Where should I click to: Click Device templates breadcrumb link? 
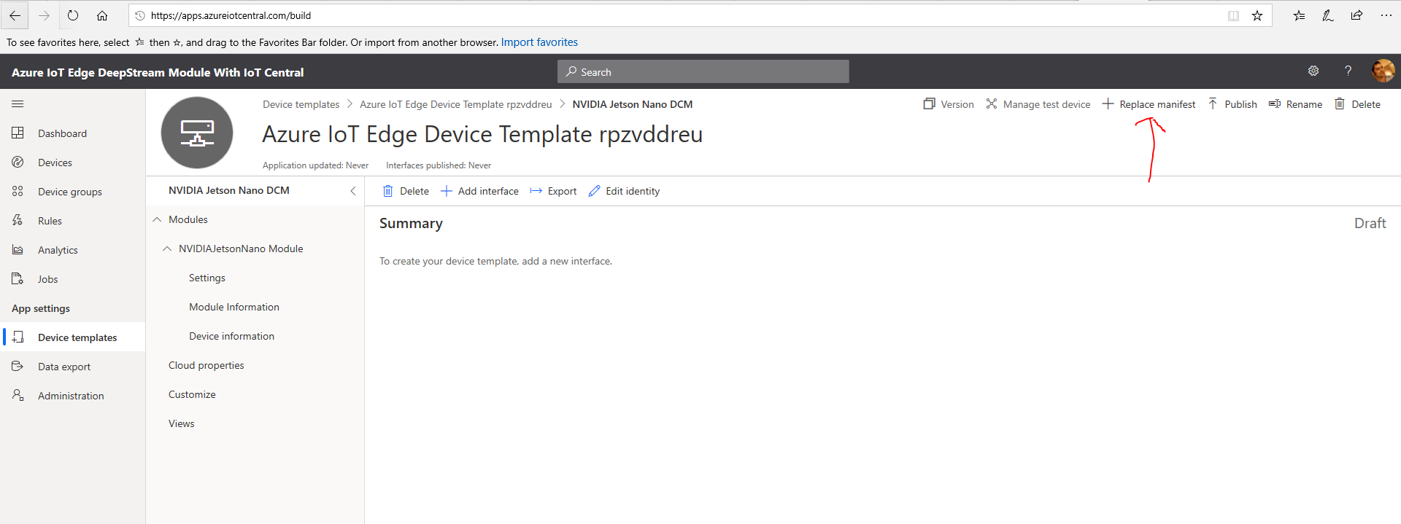point(301,104)
